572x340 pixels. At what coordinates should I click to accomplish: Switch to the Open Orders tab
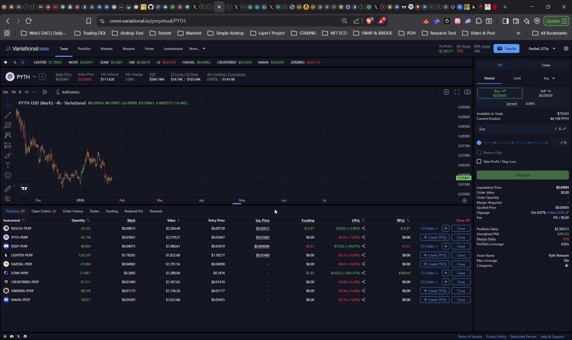pos(43,211)
